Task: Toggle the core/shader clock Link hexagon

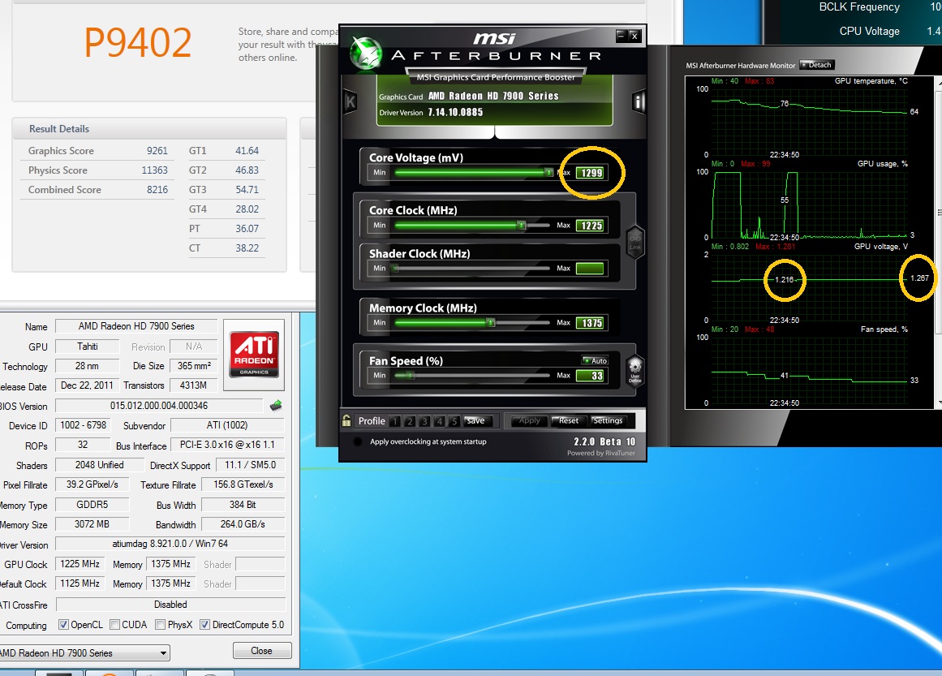Action: pyautogui.click(x=635, y=243)
